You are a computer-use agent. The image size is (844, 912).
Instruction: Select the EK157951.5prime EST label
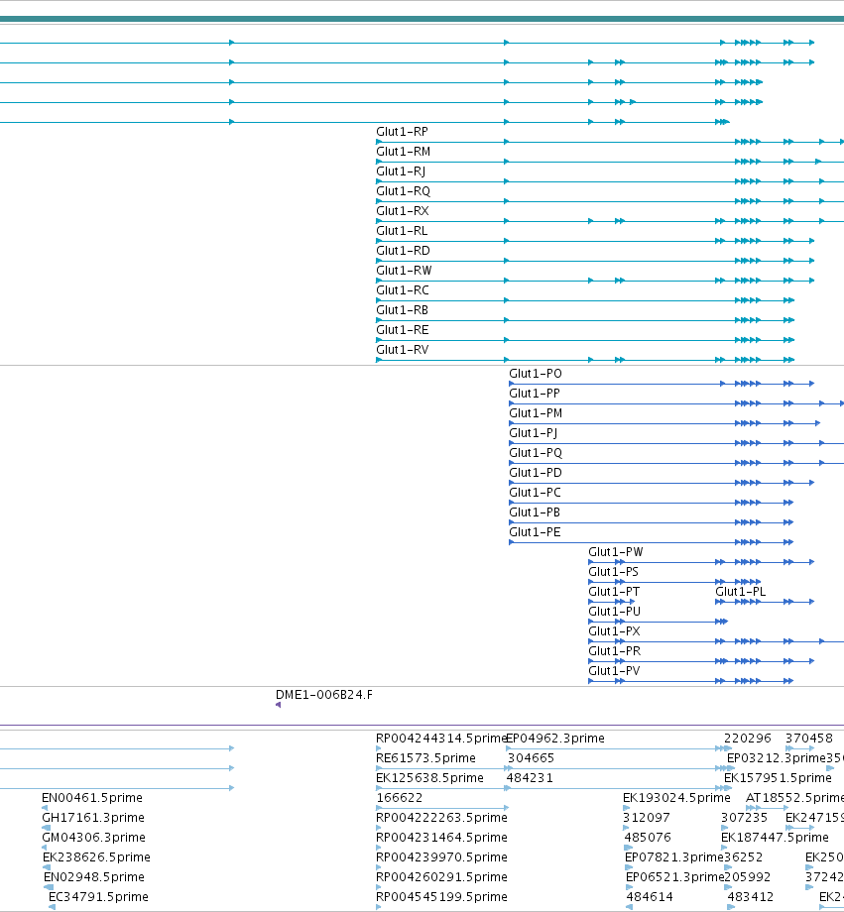pyautogui.click(x=778, y=777)
